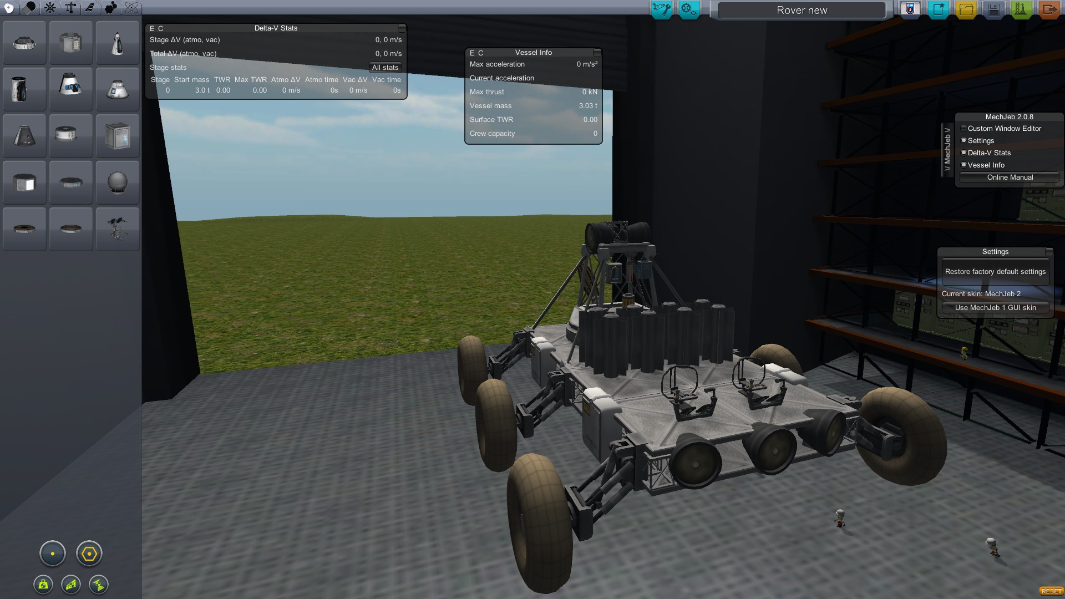This screenshot has height=599, width=1065.
Task: Click the New craft icon
Action: point(938,9)
